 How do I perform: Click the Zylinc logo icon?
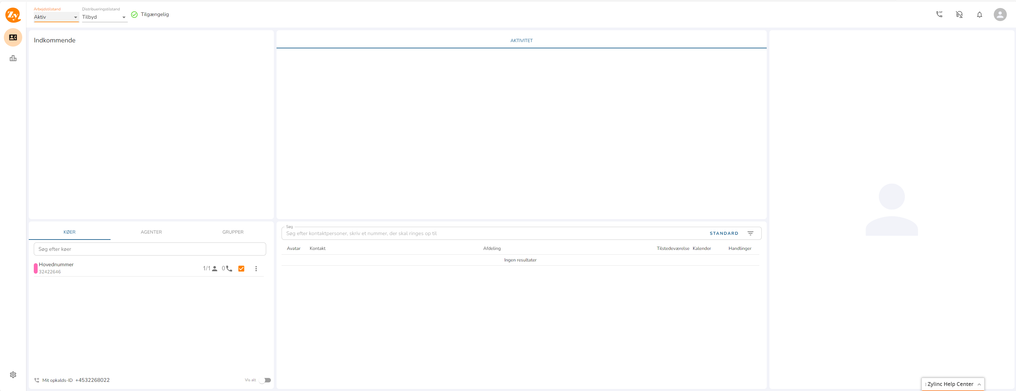13,15
